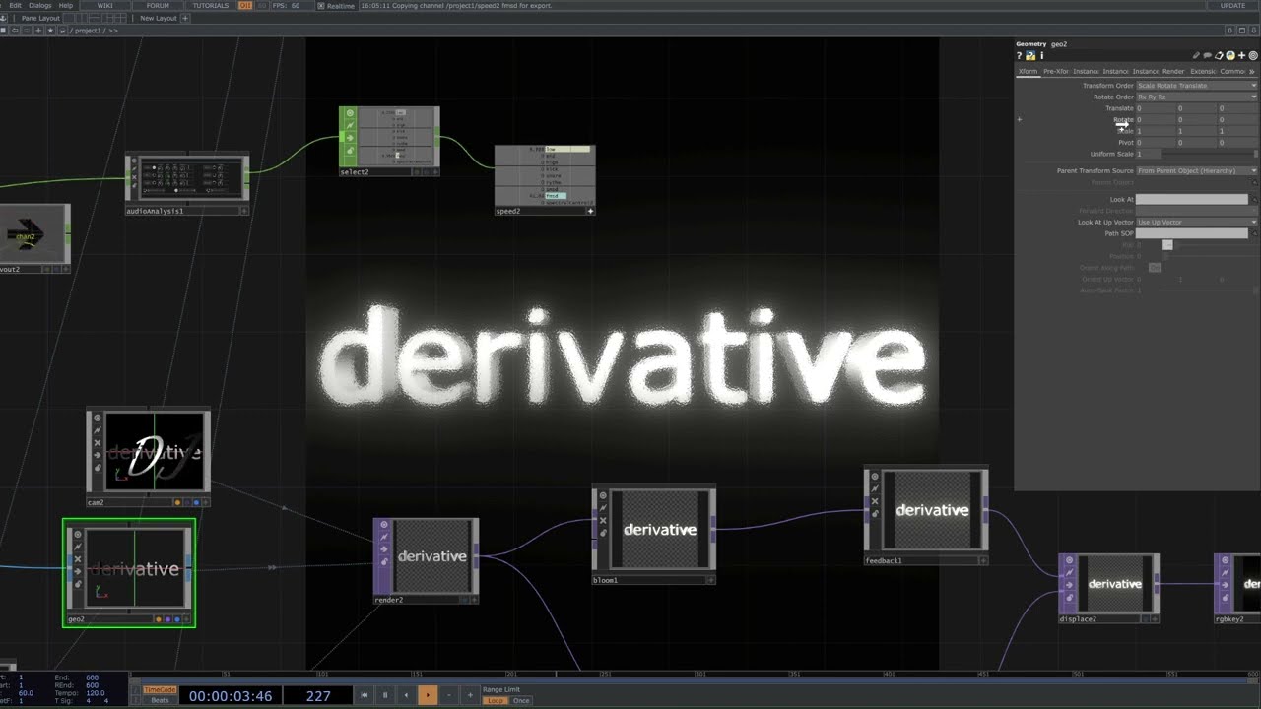The height and width of the screenshot is (709, 1261).
Task: Enable TimeCode display mode
Action: 160,690
